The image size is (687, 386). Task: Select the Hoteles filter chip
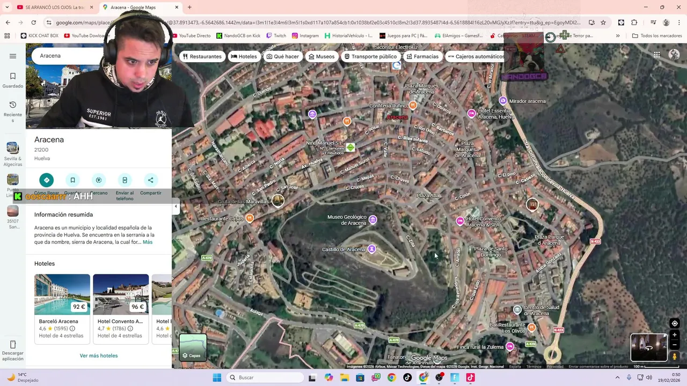pos(244,56)
